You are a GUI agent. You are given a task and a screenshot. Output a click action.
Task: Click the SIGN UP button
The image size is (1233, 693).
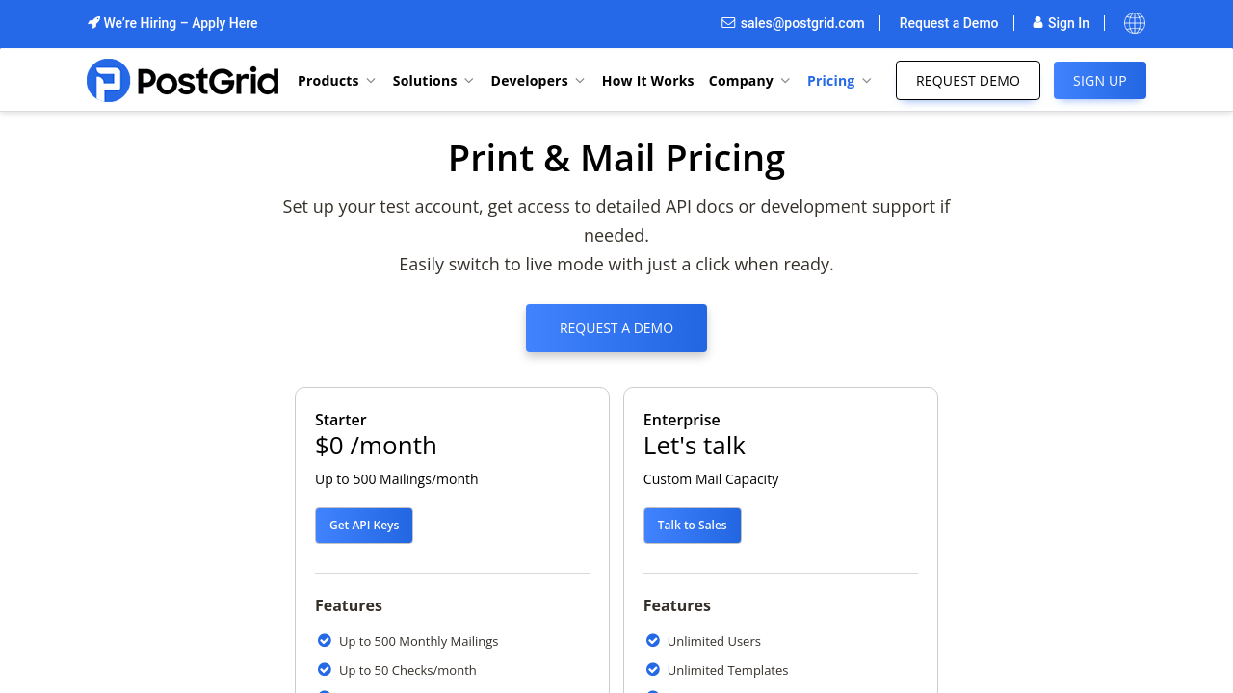click(1099, 81)
